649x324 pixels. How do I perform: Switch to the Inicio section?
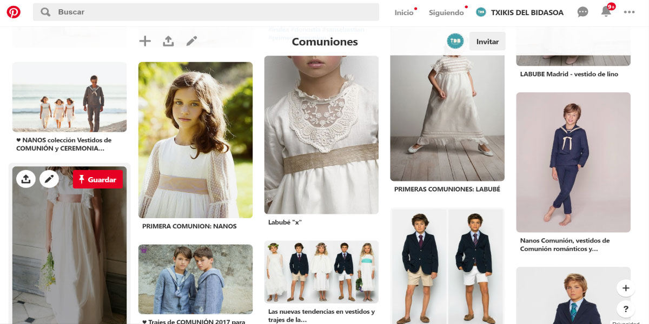(403, 11)
